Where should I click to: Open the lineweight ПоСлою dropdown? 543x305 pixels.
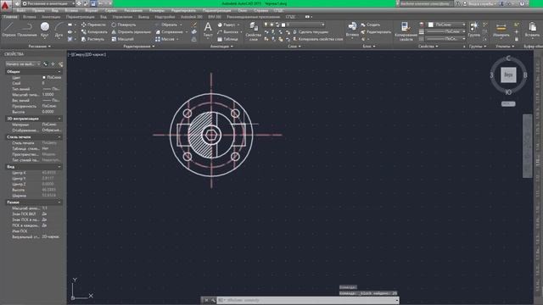446,31
